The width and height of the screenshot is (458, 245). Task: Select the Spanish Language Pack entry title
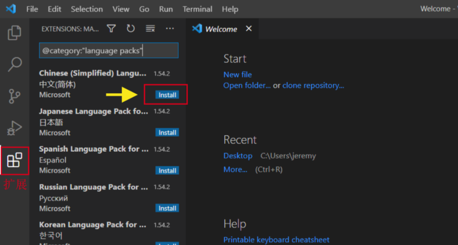(94, 149)
